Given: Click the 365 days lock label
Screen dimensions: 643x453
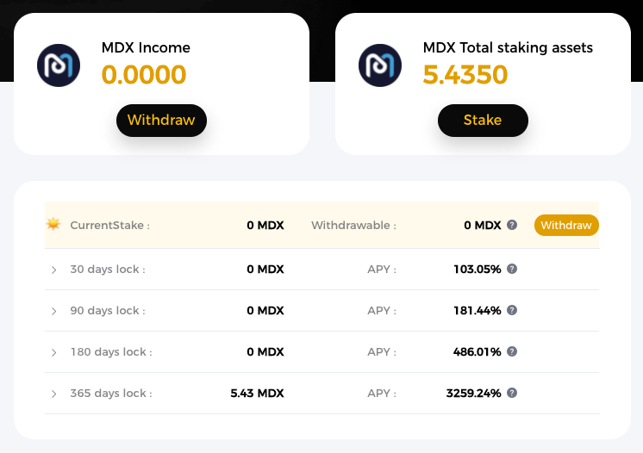Looking at the screenshot, I should 111,394.
